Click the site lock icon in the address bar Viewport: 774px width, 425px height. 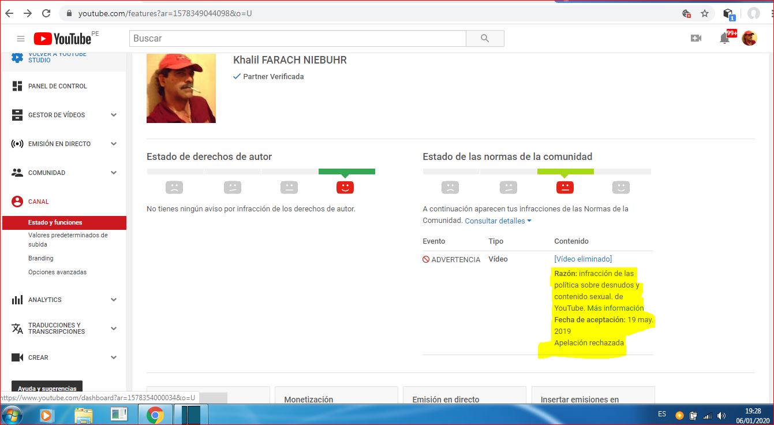(69, 13)
